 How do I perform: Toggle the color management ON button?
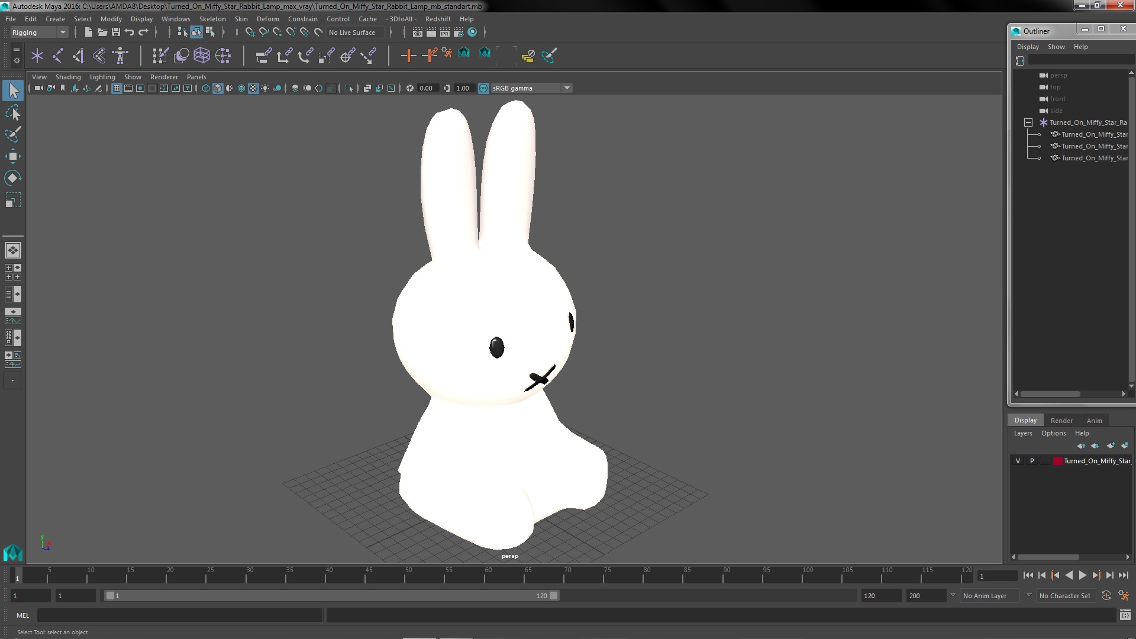483,88
